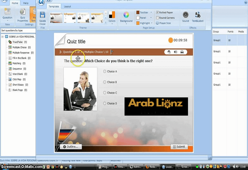Click the Virtu... taskbar button
Screen dimensions: 248x170
click(120, 167)
